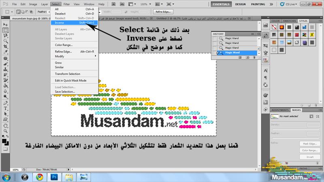Viewport: 324px width, 182px height.
Task: Reset default foreground and background colors
Action: (x=3, y=136)
